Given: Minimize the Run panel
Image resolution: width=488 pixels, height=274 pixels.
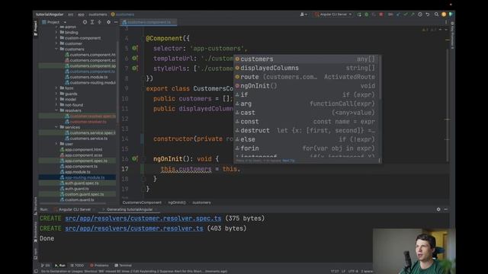Looking at the screenshot, I should click(x=445, y=209).
